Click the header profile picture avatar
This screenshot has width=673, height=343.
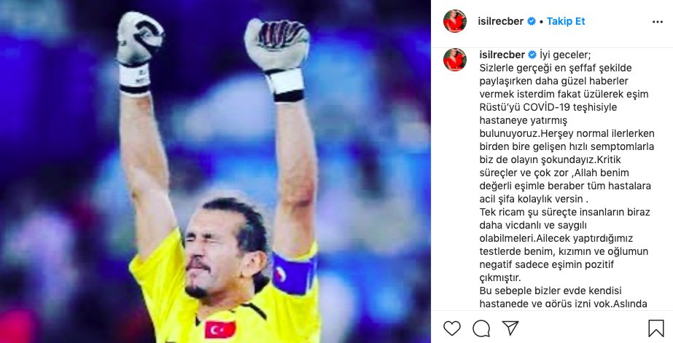[455, 21]
